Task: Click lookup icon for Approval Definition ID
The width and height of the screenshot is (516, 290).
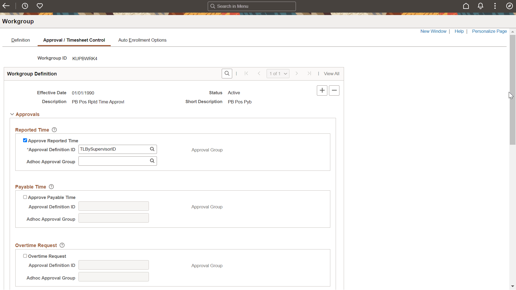Action: (x=152, y=149)
